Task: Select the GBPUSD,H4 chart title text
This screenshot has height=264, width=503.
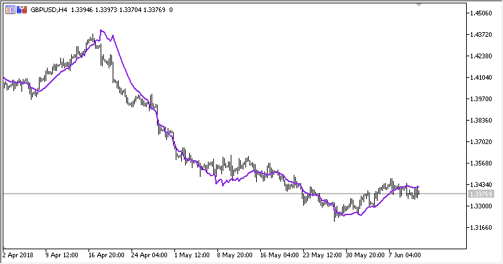Action: pos(49,10)
